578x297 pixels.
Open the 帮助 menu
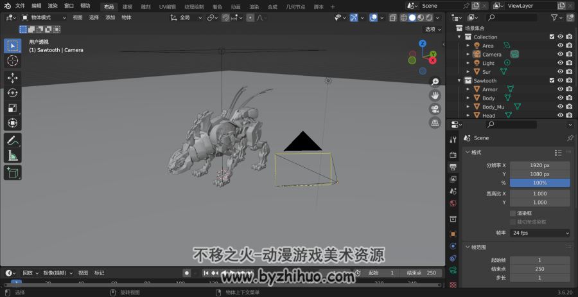tap(85, 6)
